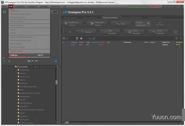Image resolution: width=185 pixels, height=126 pixels.
Task: Click the folder tree scroll-down arrow
Action: [x=57, y=122]
